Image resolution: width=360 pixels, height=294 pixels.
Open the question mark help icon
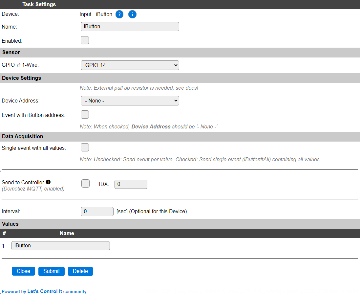119,14
